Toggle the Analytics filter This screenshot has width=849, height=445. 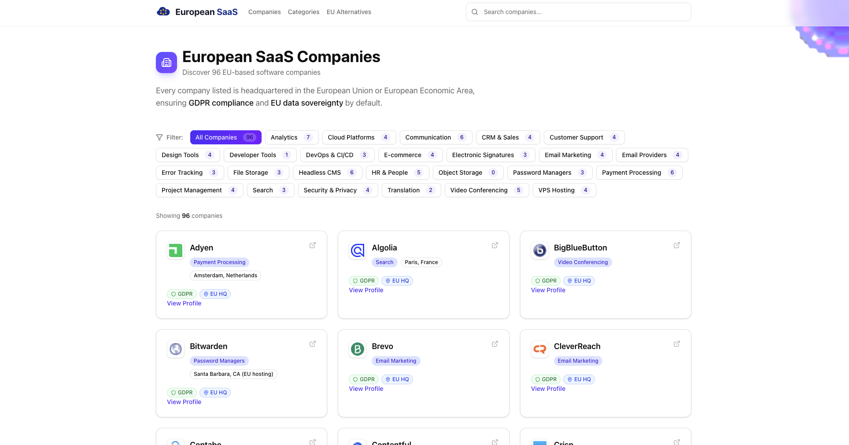292,137
